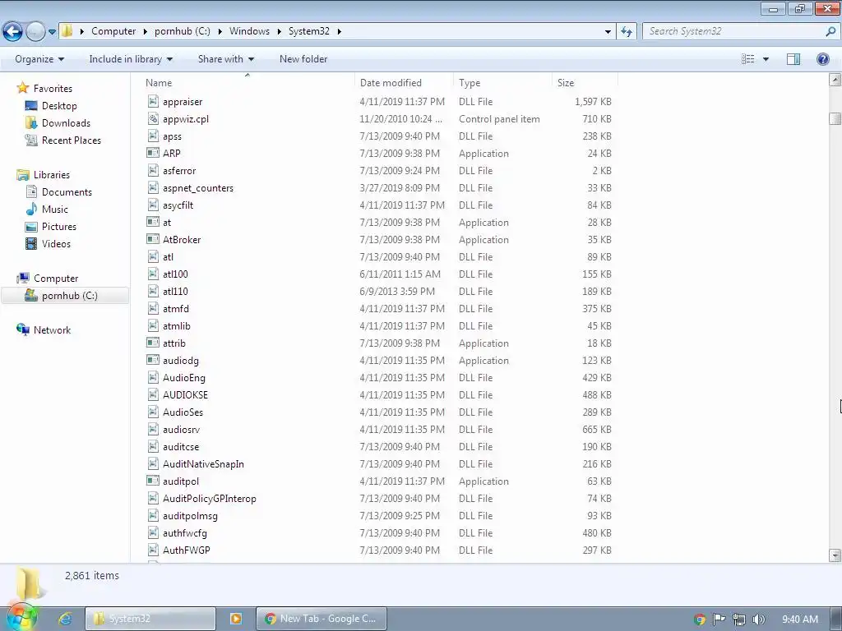Select Libraries in navigation pane

tap(52, 175)
